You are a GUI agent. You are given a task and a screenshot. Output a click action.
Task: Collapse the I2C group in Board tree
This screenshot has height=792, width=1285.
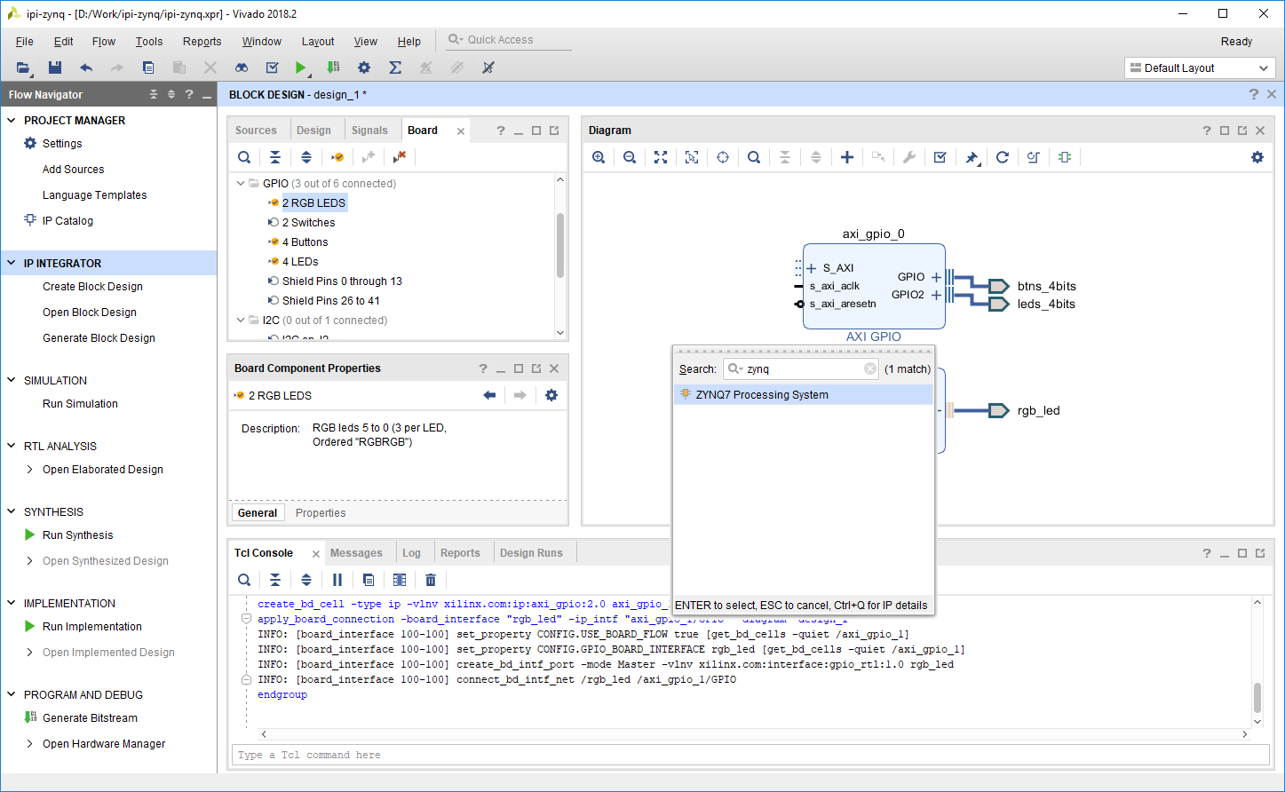pos(241,321)
